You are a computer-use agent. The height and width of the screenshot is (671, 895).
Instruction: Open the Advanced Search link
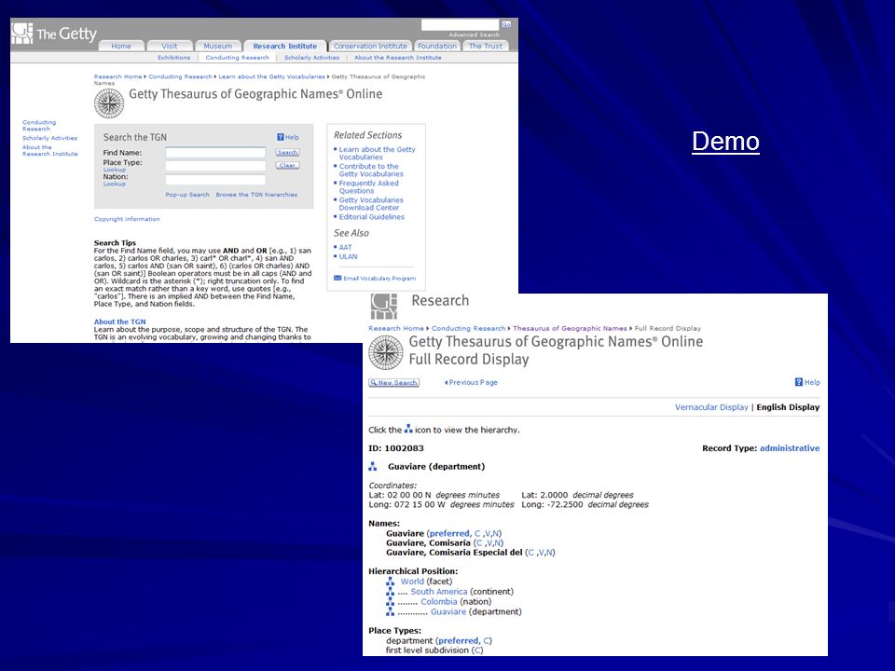474,34
